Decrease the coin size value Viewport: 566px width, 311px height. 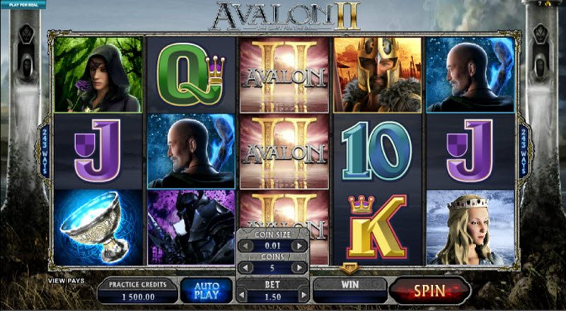(247, 246)
